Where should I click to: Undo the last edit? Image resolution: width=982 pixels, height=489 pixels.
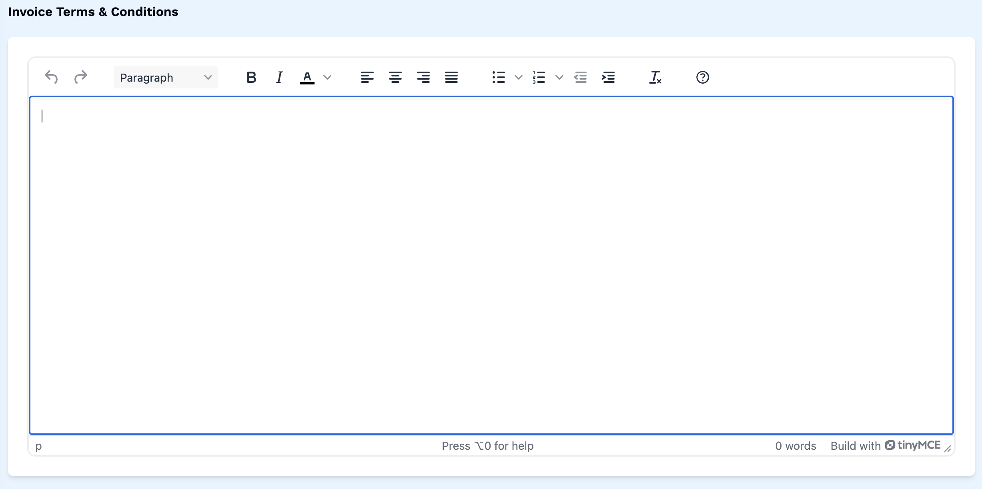click(x=51, y=77)
